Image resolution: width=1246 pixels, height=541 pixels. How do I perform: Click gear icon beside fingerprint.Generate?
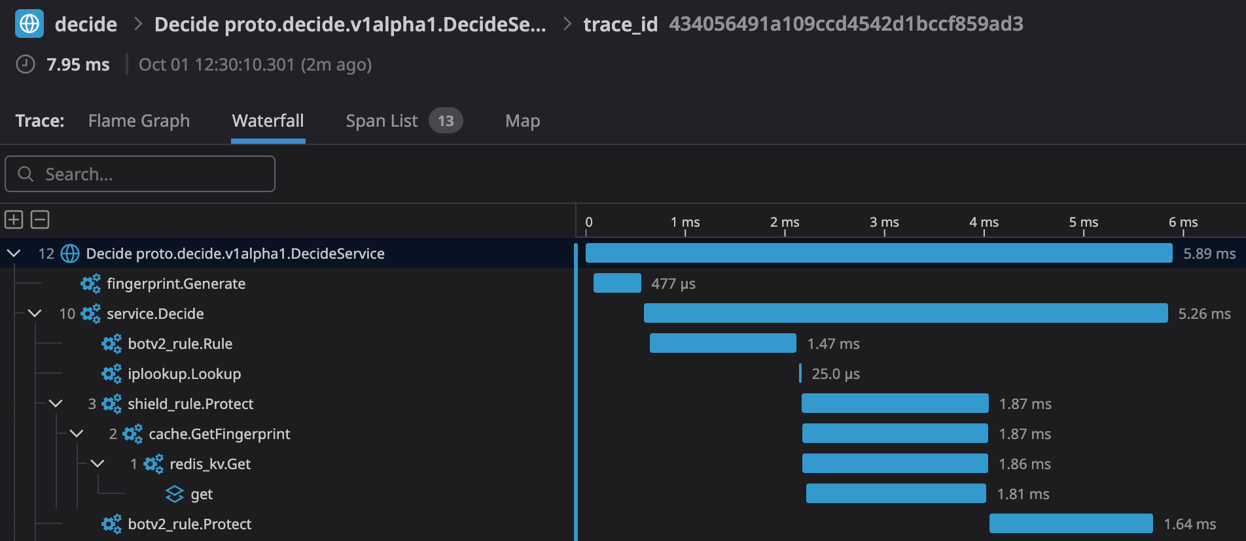pos(91,284)
